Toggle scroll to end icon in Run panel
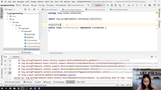Viewport: 161px width, 90px height. pos(10,73)
